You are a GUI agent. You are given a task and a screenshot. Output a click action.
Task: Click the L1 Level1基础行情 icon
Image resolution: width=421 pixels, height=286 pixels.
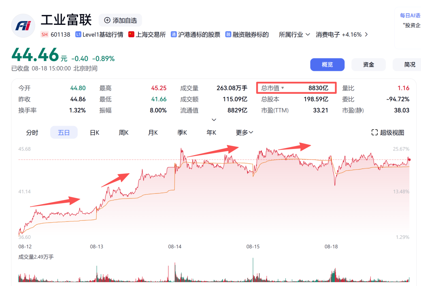(78, 34)
